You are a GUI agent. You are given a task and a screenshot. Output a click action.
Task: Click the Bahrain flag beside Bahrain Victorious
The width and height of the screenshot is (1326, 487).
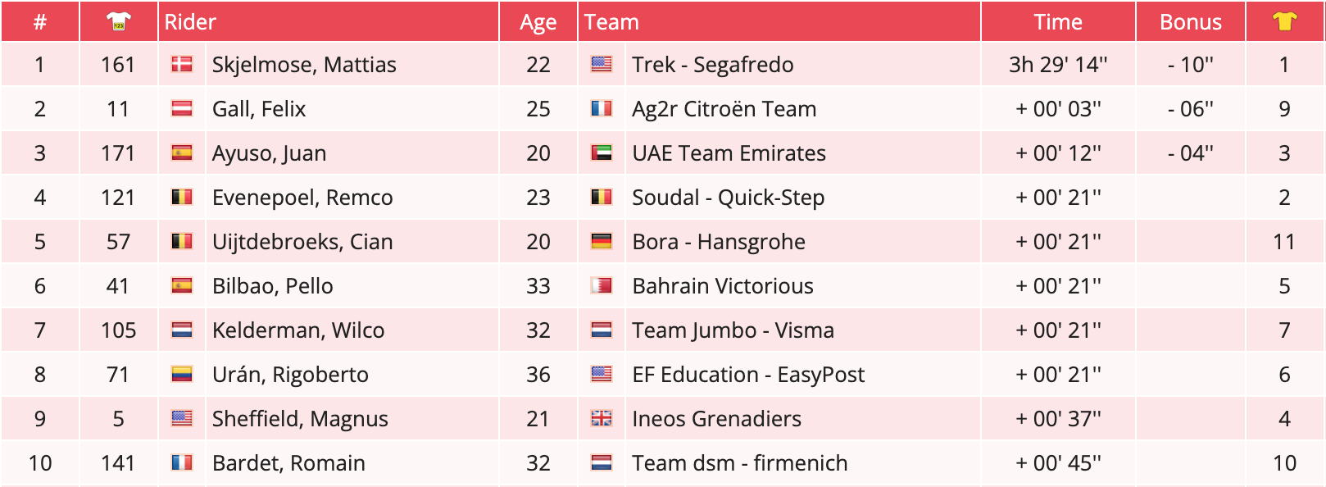(x=602, y=286)
